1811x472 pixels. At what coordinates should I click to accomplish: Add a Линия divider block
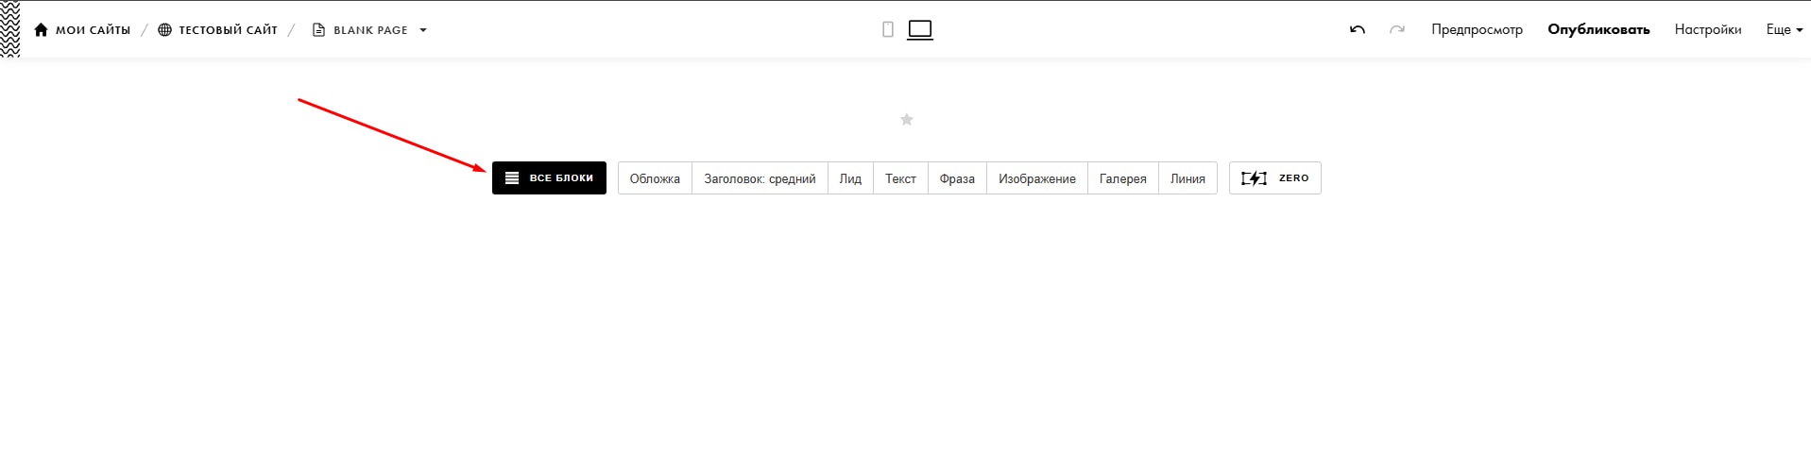[x=1187, y=178]
